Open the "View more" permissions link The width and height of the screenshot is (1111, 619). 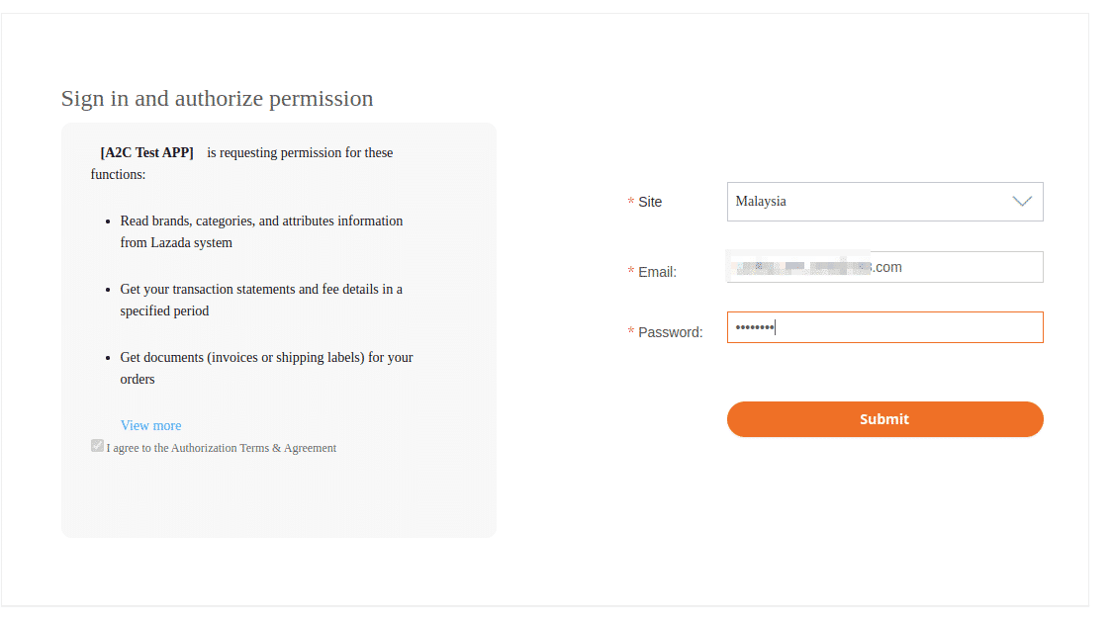coord(150,424)
